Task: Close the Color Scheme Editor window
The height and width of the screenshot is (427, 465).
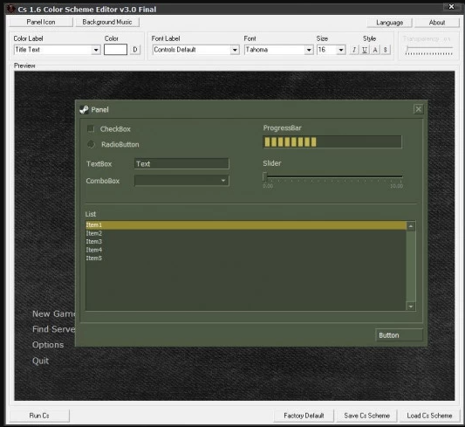Action: click(451, 6)
